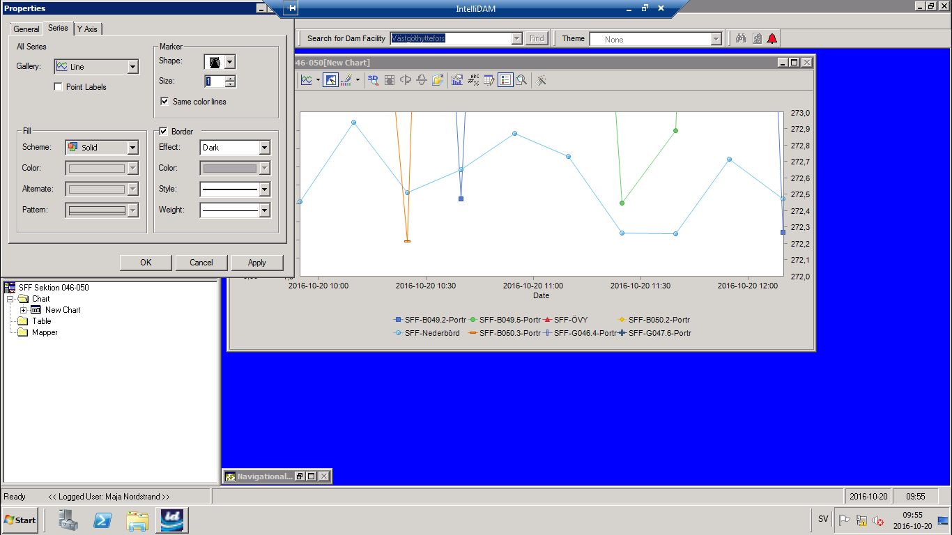Click the yellow folder clustered series icon
The width and height of the screenshot is (952, 535).
click(437, 80)
